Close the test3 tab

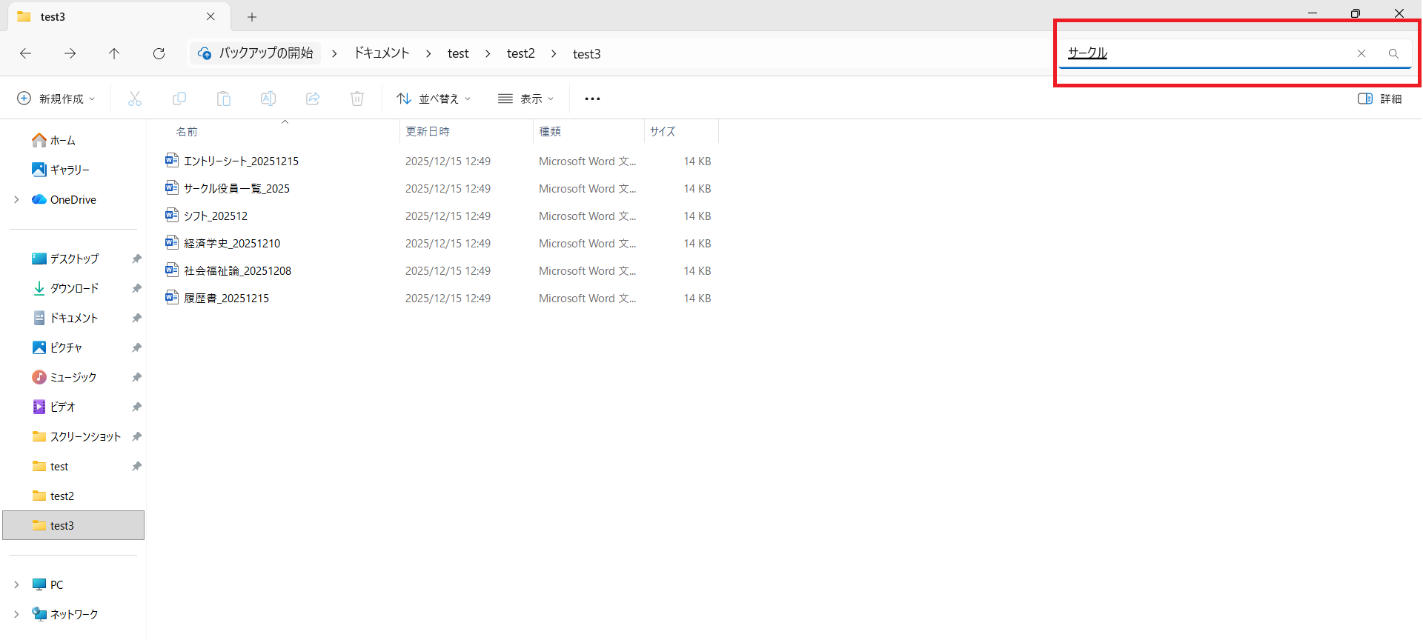pos(210,16)
